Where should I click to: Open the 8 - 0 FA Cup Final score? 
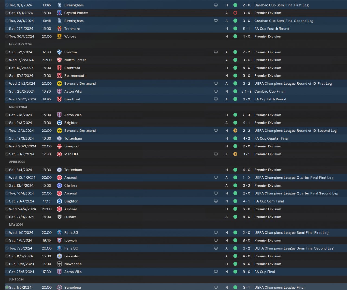coord(246,272)
